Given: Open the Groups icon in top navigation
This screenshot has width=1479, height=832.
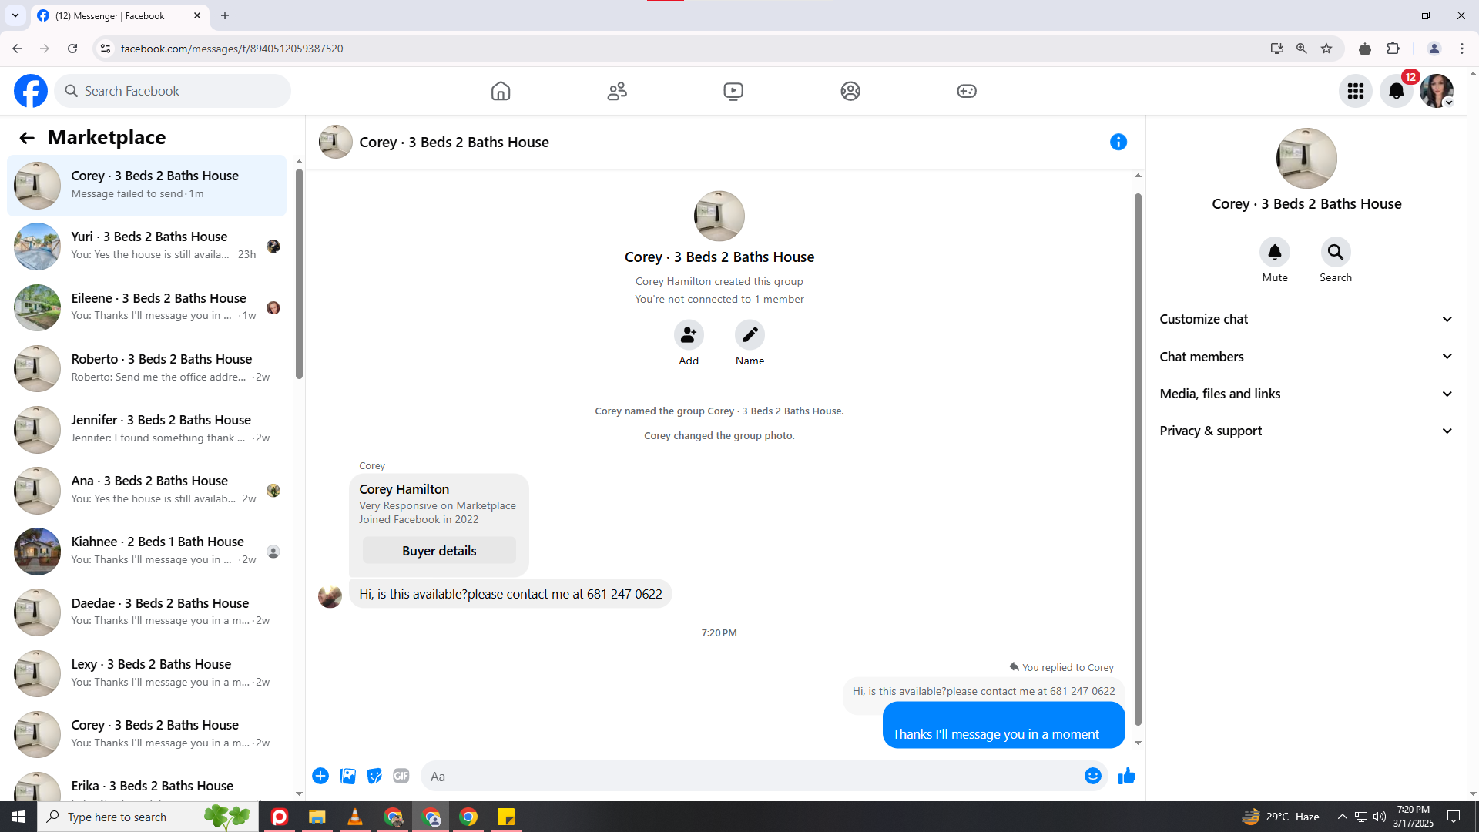Looking at the screenshot, I should [x=850, y=91].
